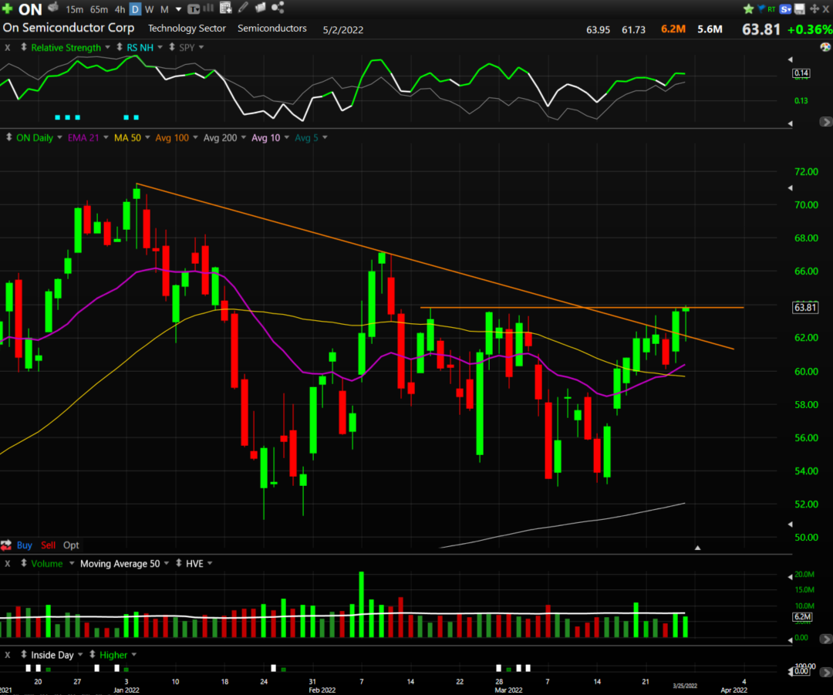This screenshot has height=695, width=833.
Task: Click the green plus add-chart icon
Action: tap(7, 8)
